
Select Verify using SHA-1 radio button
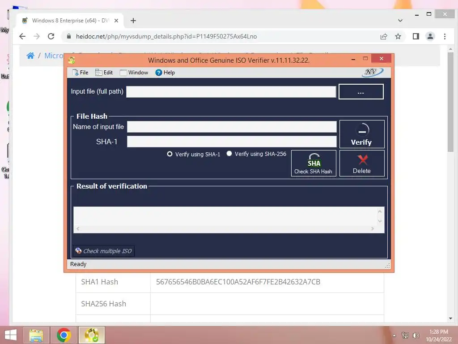(x=170, y=154)
